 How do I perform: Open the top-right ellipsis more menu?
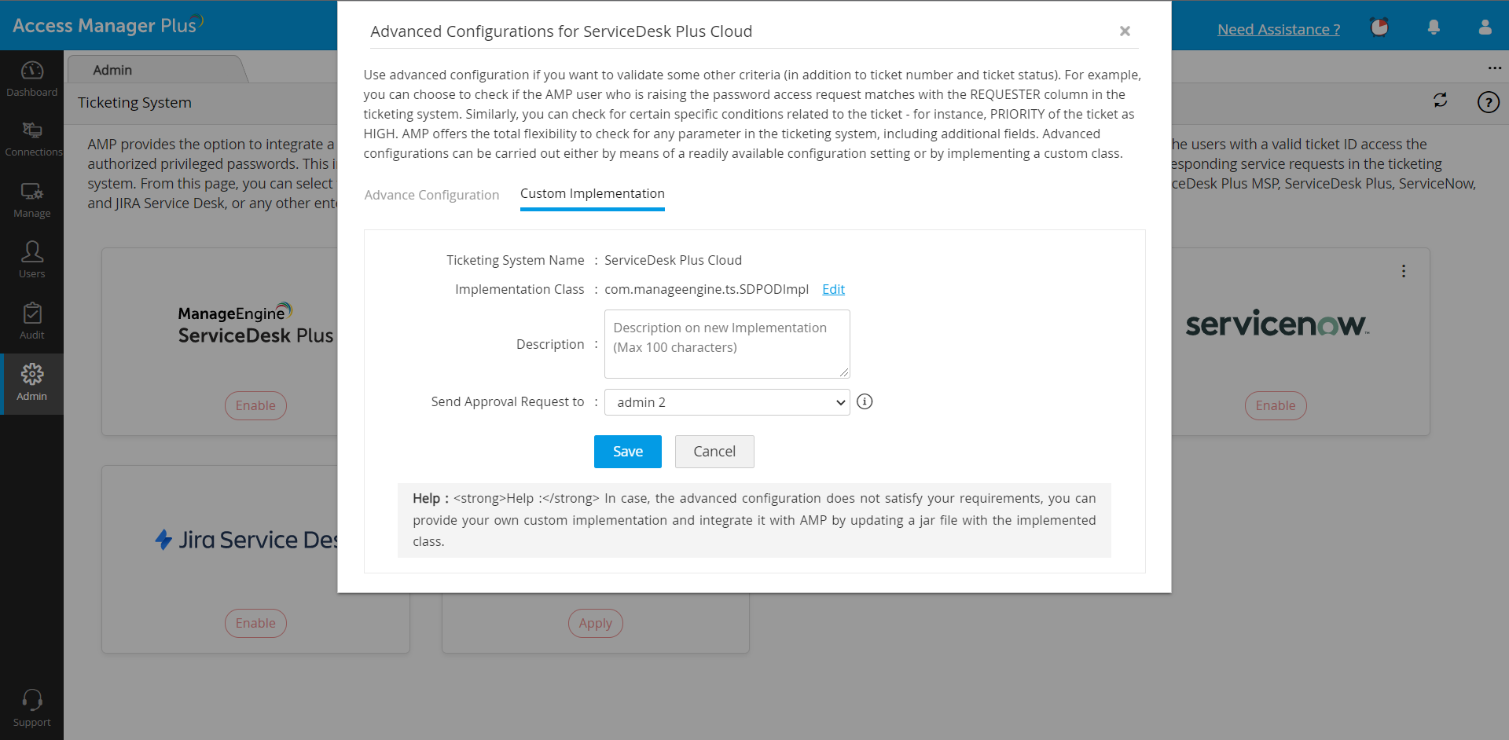tap(1494, 68)
